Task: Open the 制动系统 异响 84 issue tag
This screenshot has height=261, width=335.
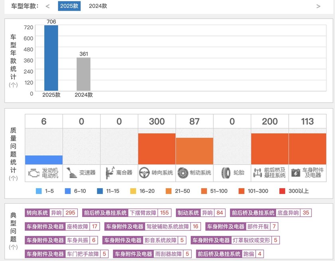Action: (200, 213)
